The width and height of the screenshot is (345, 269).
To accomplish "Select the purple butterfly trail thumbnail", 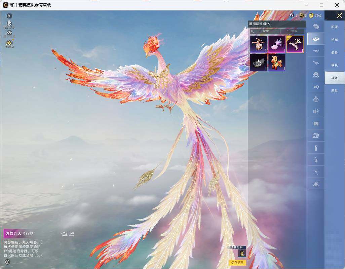I will (x=277, y=44).
